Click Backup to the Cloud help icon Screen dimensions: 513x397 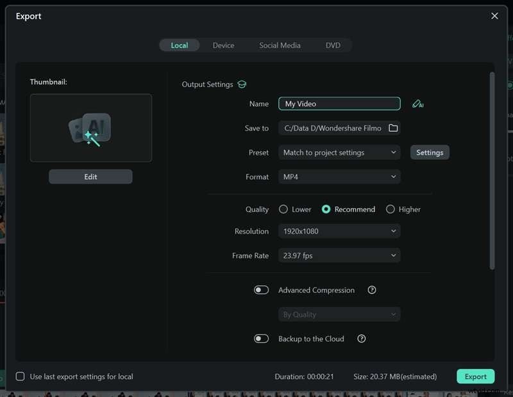[362, 339]
